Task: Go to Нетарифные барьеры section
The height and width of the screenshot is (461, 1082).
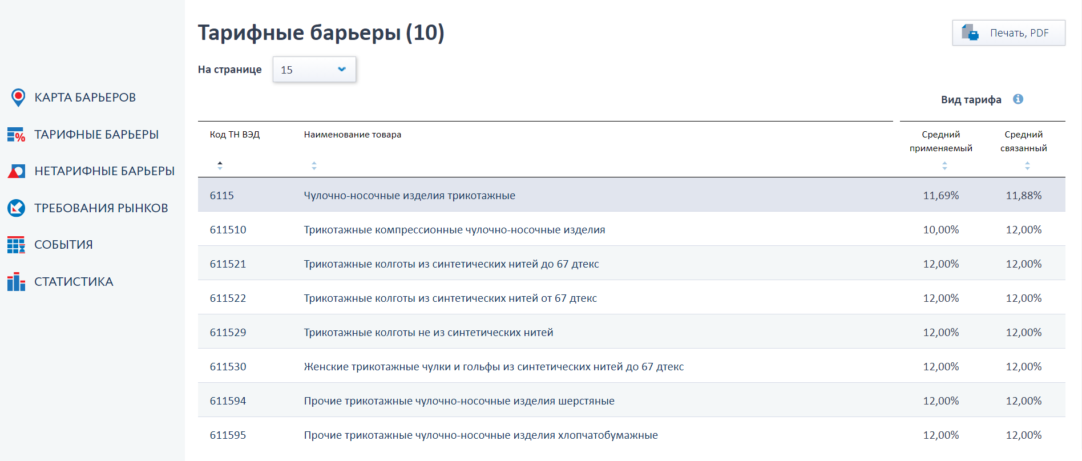Action: click(x=104, y=171)
